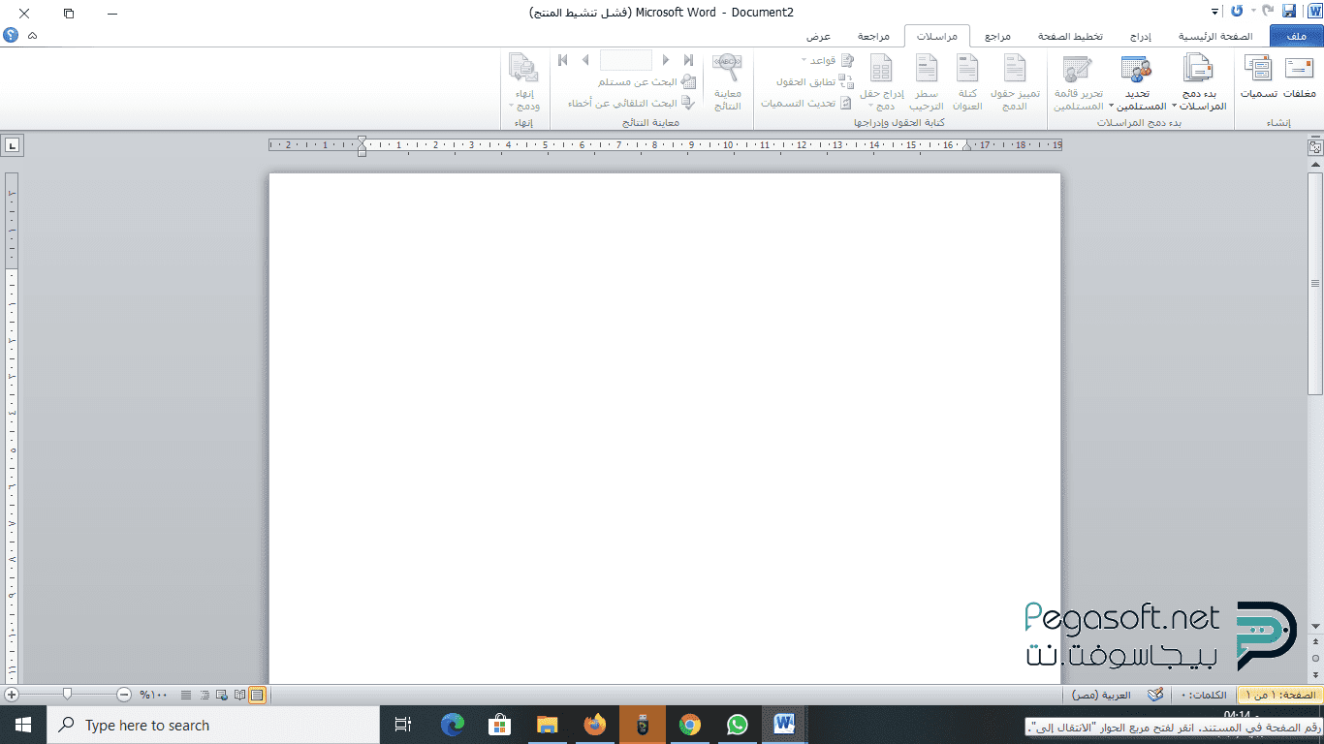Image resolution: width=1324 pixels, height=744 pixels.
Task: Click the vertical scrollbar thumb
Action: [x=1315, y=283]
